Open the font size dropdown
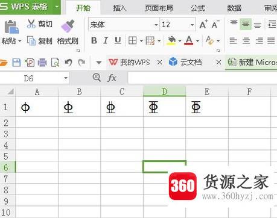The width and height of the screenshot is (277, 218). (192, 25)
